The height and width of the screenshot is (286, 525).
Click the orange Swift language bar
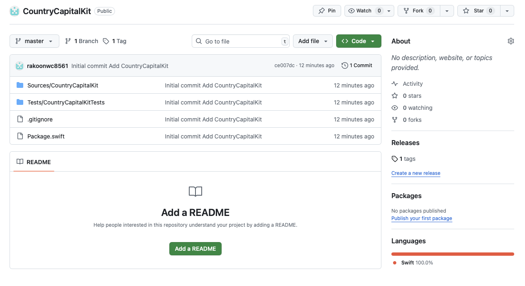tap(453, 254)
